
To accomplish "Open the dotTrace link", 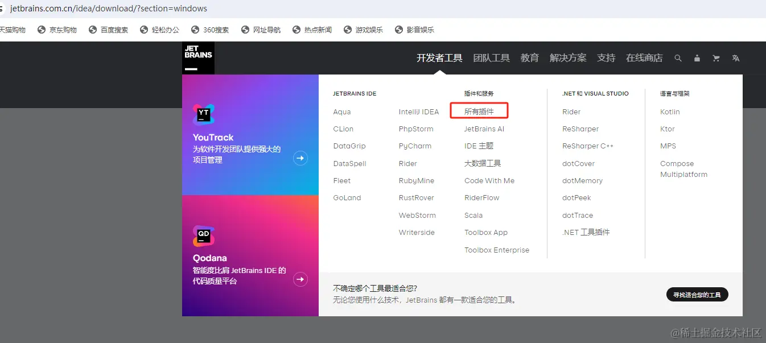I will point(578,216).
